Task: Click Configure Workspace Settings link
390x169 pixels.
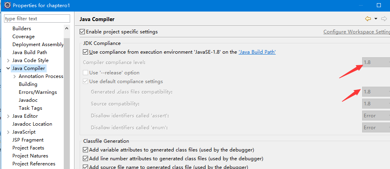Action: tap(356, 32)
